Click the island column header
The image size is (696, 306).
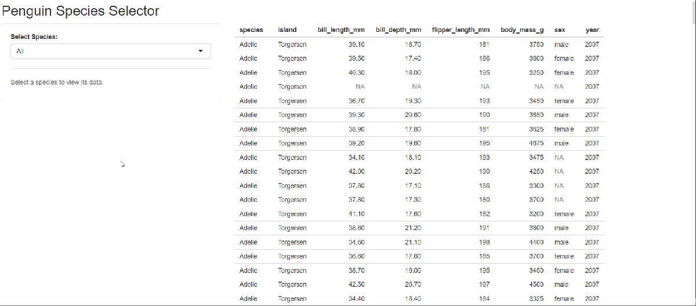(x=287, y=30)
